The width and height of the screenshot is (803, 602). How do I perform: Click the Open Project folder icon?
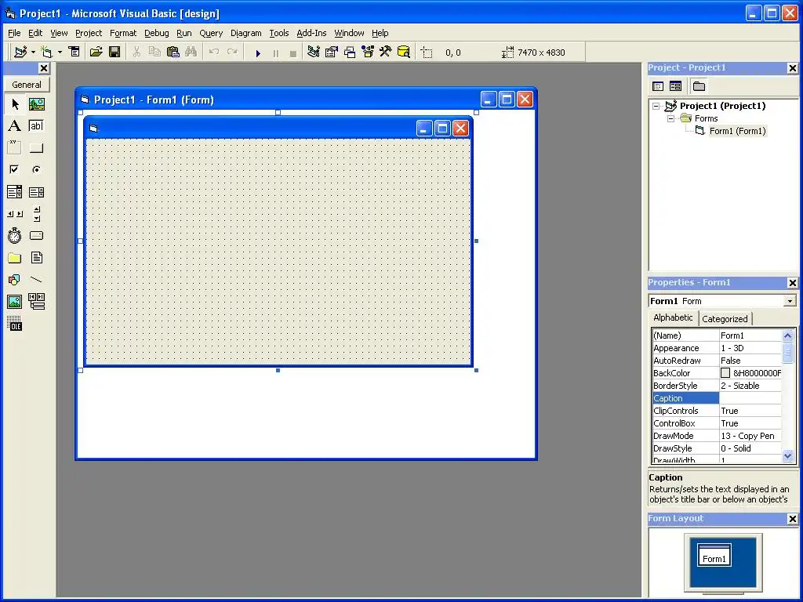(96, 52)
